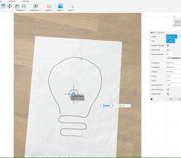The image size is (181, 158).
Task: Click the Measure ruler icon
Action: 49,6
